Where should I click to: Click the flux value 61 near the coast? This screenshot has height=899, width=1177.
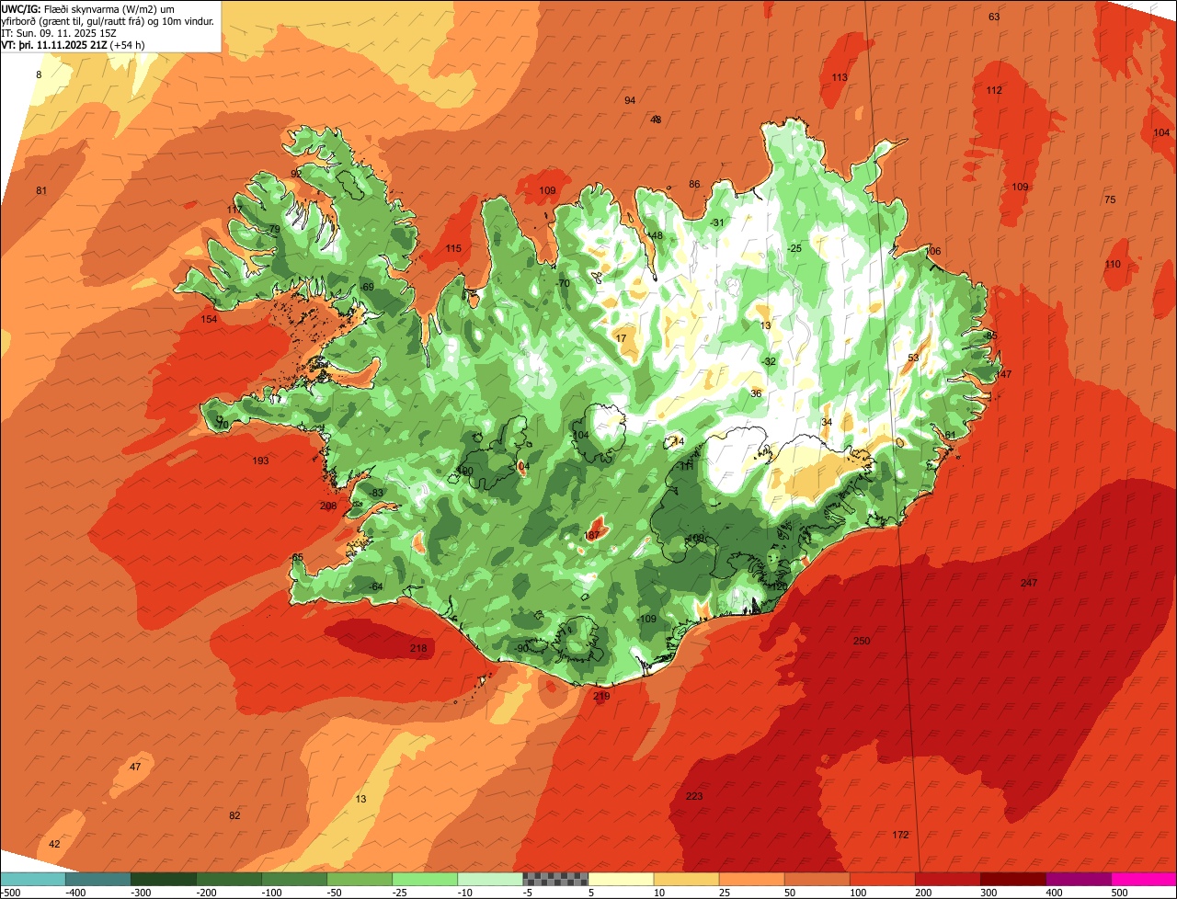[951, 435]
